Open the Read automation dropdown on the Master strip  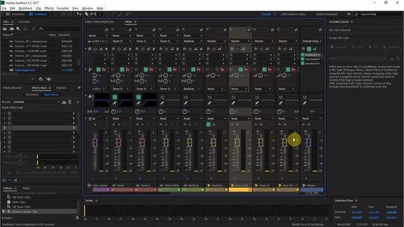pos(311,119)
